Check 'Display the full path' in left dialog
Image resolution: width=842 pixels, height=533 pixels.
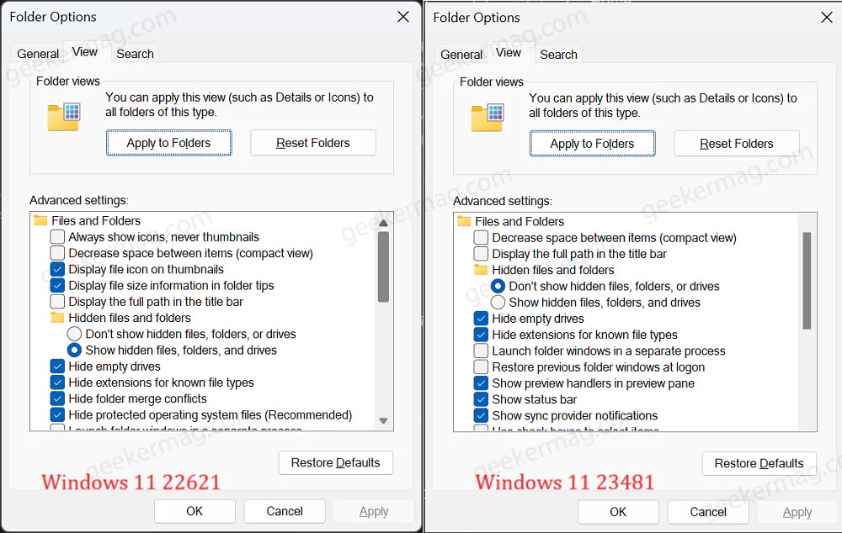click(x=57, y=301)
